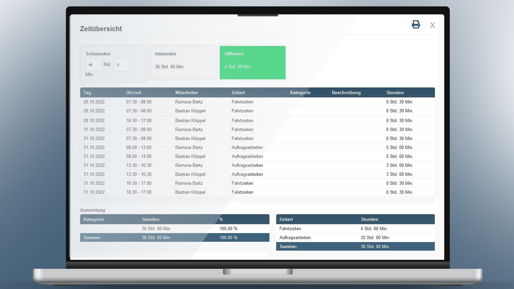Sort by the Tag column header
Image resolution: width=514 pixels, height=289 pixels.
click(x=87, y=93)
